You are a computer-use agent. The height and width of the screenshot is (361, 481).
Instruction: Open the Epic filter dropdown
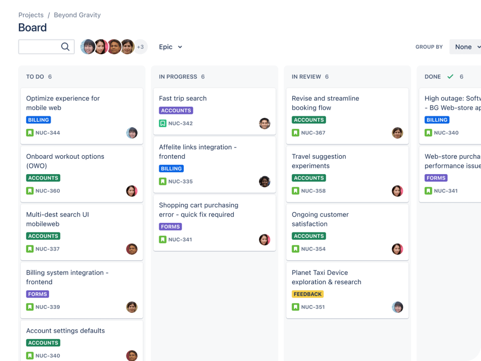tap(171, 47)
